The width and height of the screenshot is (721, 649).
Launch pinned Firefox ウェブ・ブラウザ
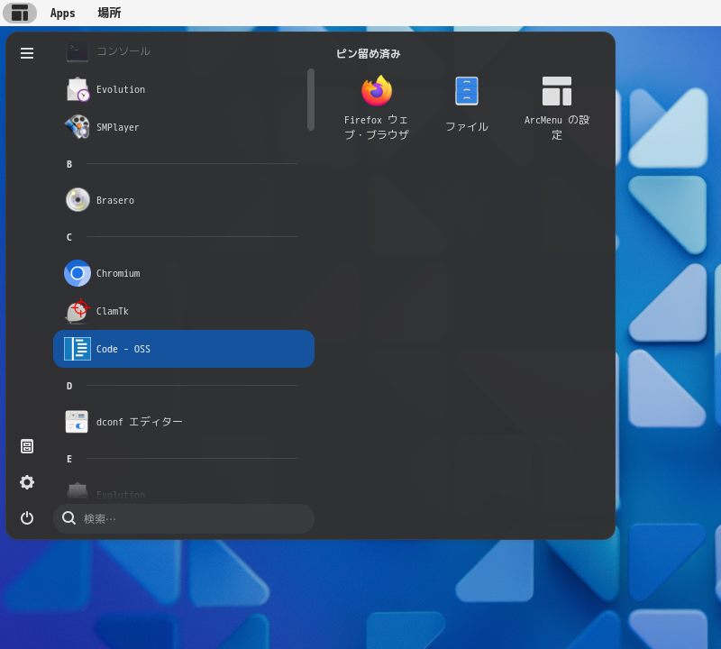tap(376, 108)
